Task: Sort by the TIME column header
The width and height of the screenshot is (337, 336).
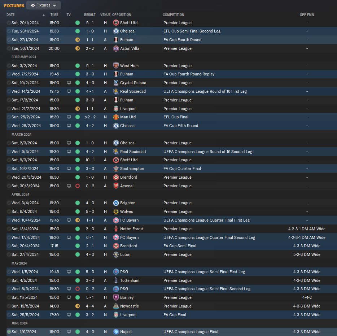Action: (x=54, y=15)
